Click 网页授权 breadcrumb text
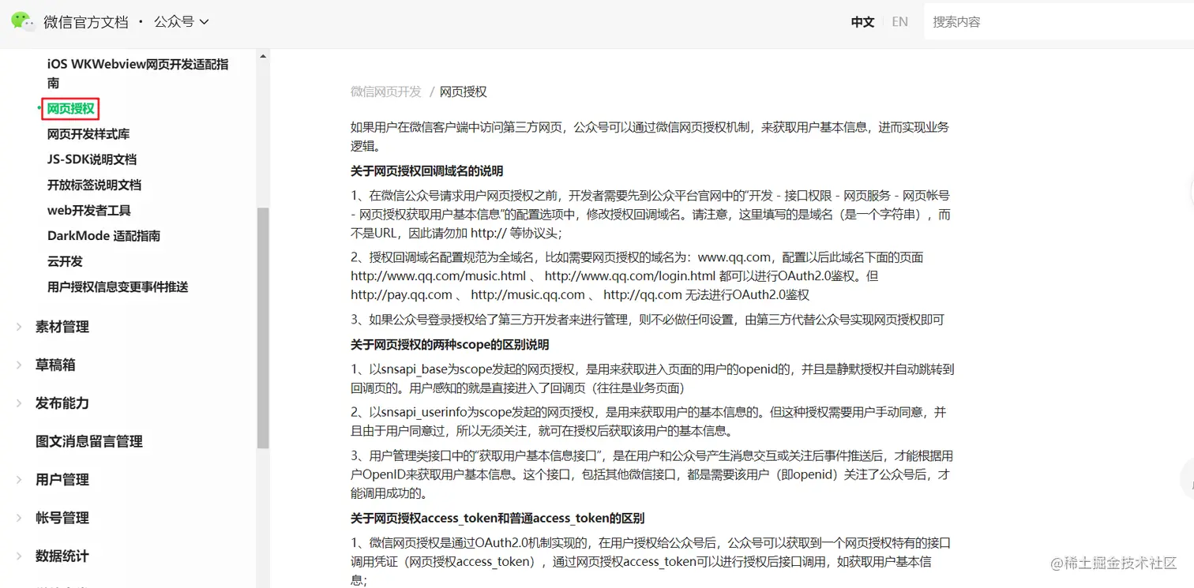The image size is (1194, 588). click(x=464, y=92)
